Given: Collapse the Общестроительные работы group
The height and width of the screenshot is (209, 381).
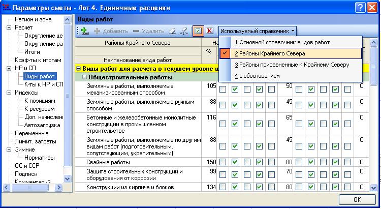Looking at the screenshot, I should click(84, 77).
